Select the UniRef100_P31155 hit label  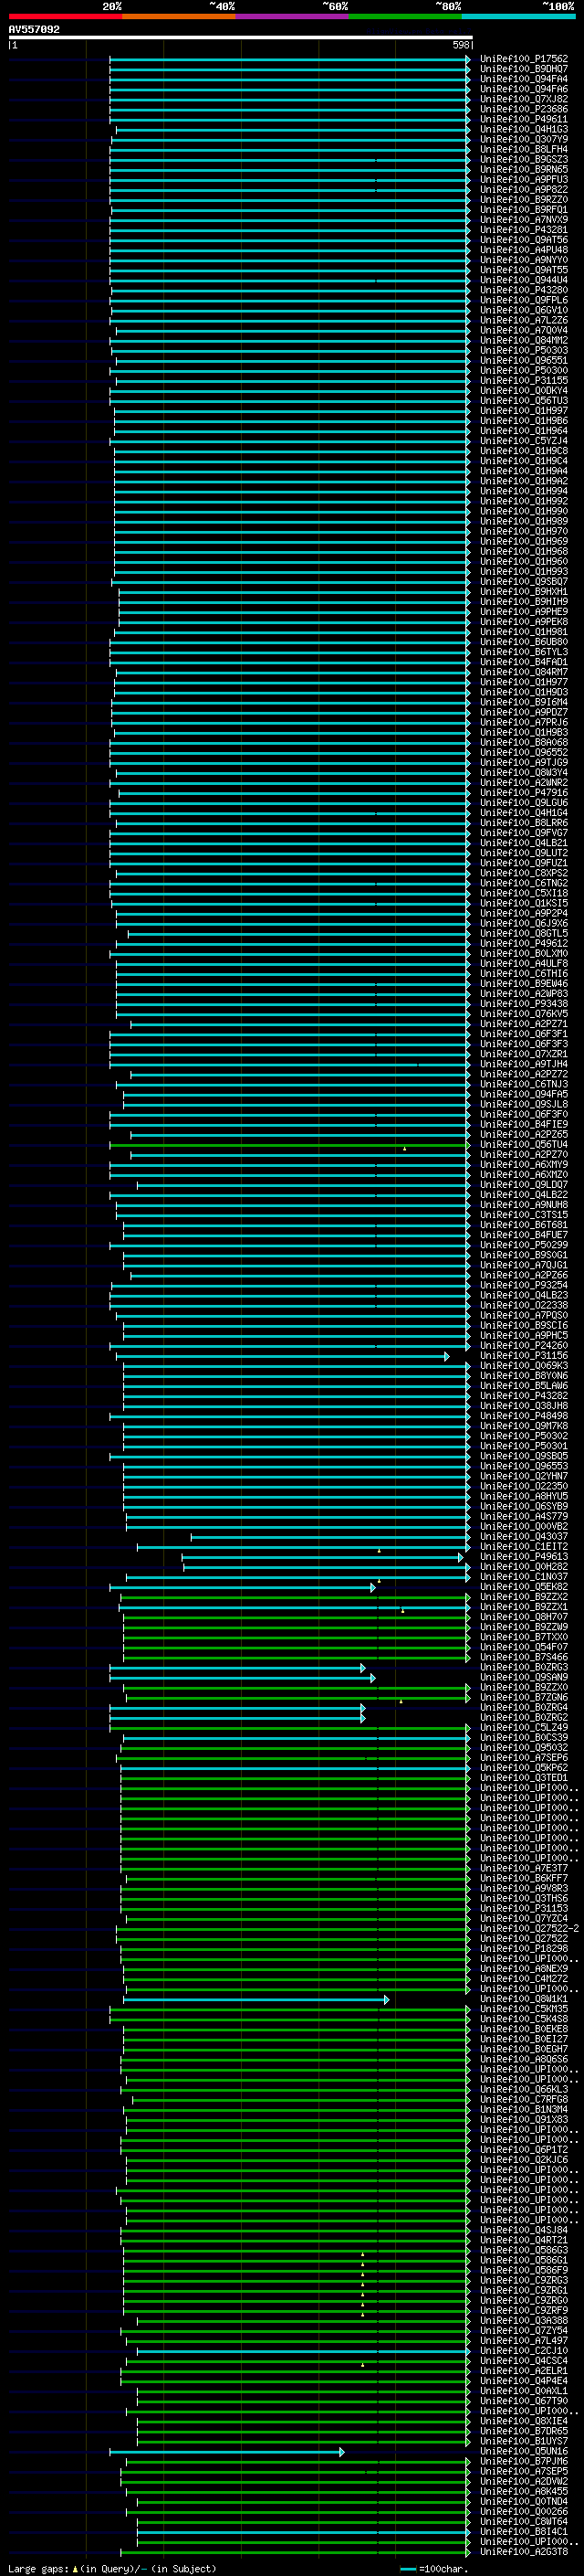[523, 380]
